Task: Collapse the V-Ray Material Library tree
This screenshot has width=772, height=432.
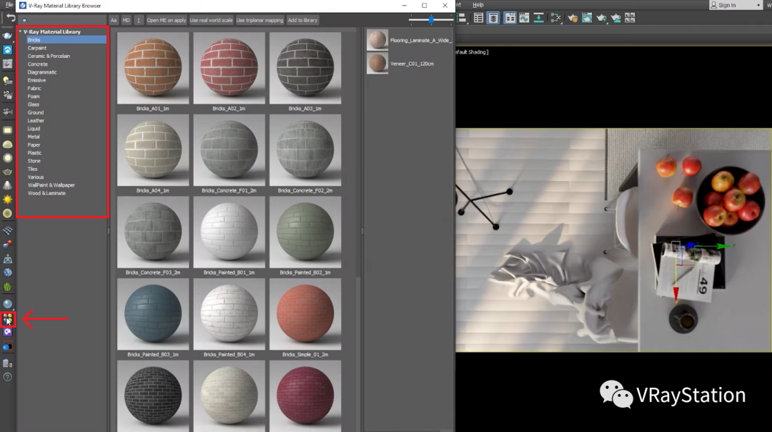Action: coord(20,32)
